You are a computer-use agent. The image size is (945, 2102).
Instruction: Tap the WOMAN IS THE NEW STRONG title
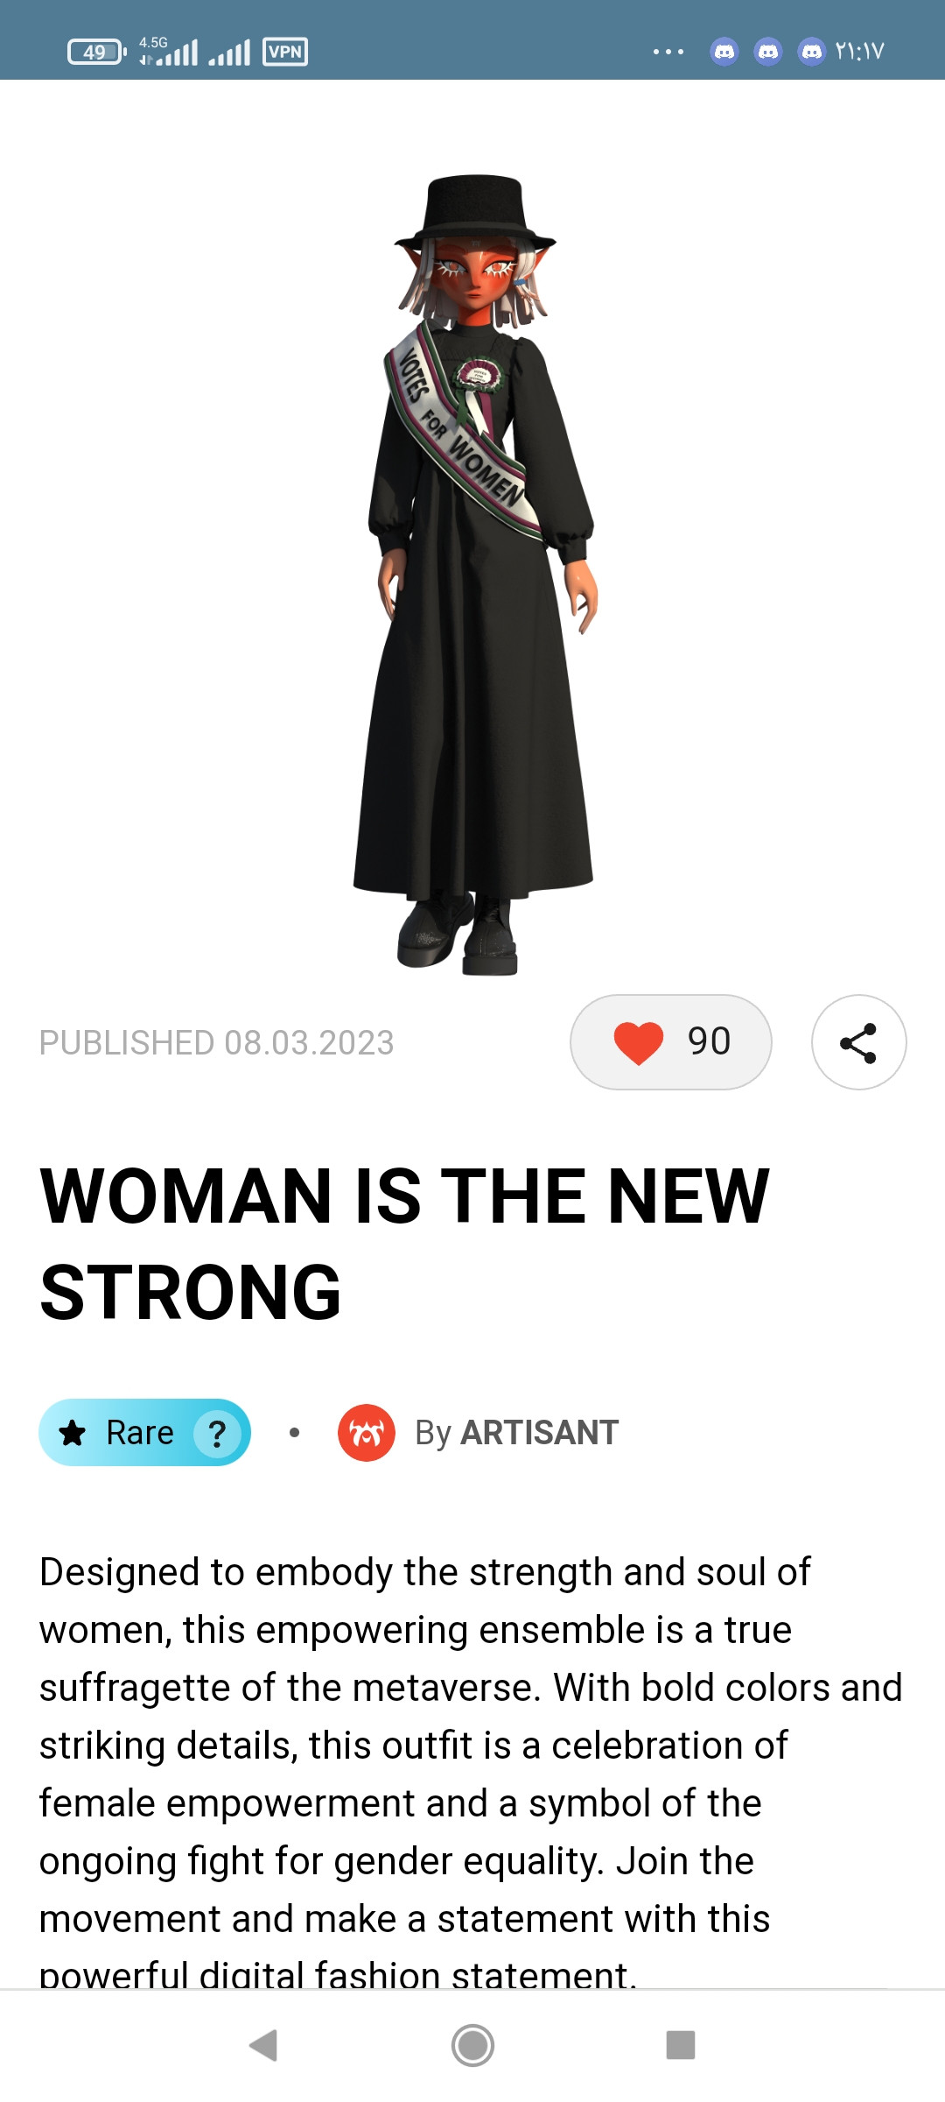[404, 1244]
